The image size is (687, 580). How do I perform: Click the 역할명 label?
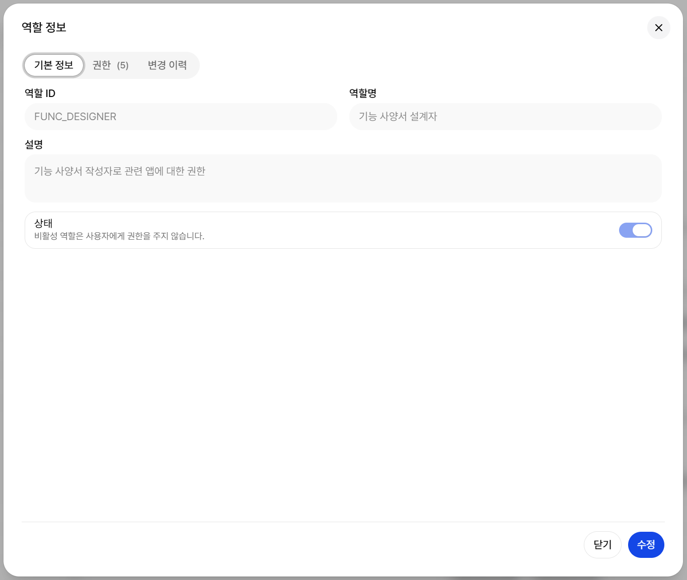(x=363, y=93)
